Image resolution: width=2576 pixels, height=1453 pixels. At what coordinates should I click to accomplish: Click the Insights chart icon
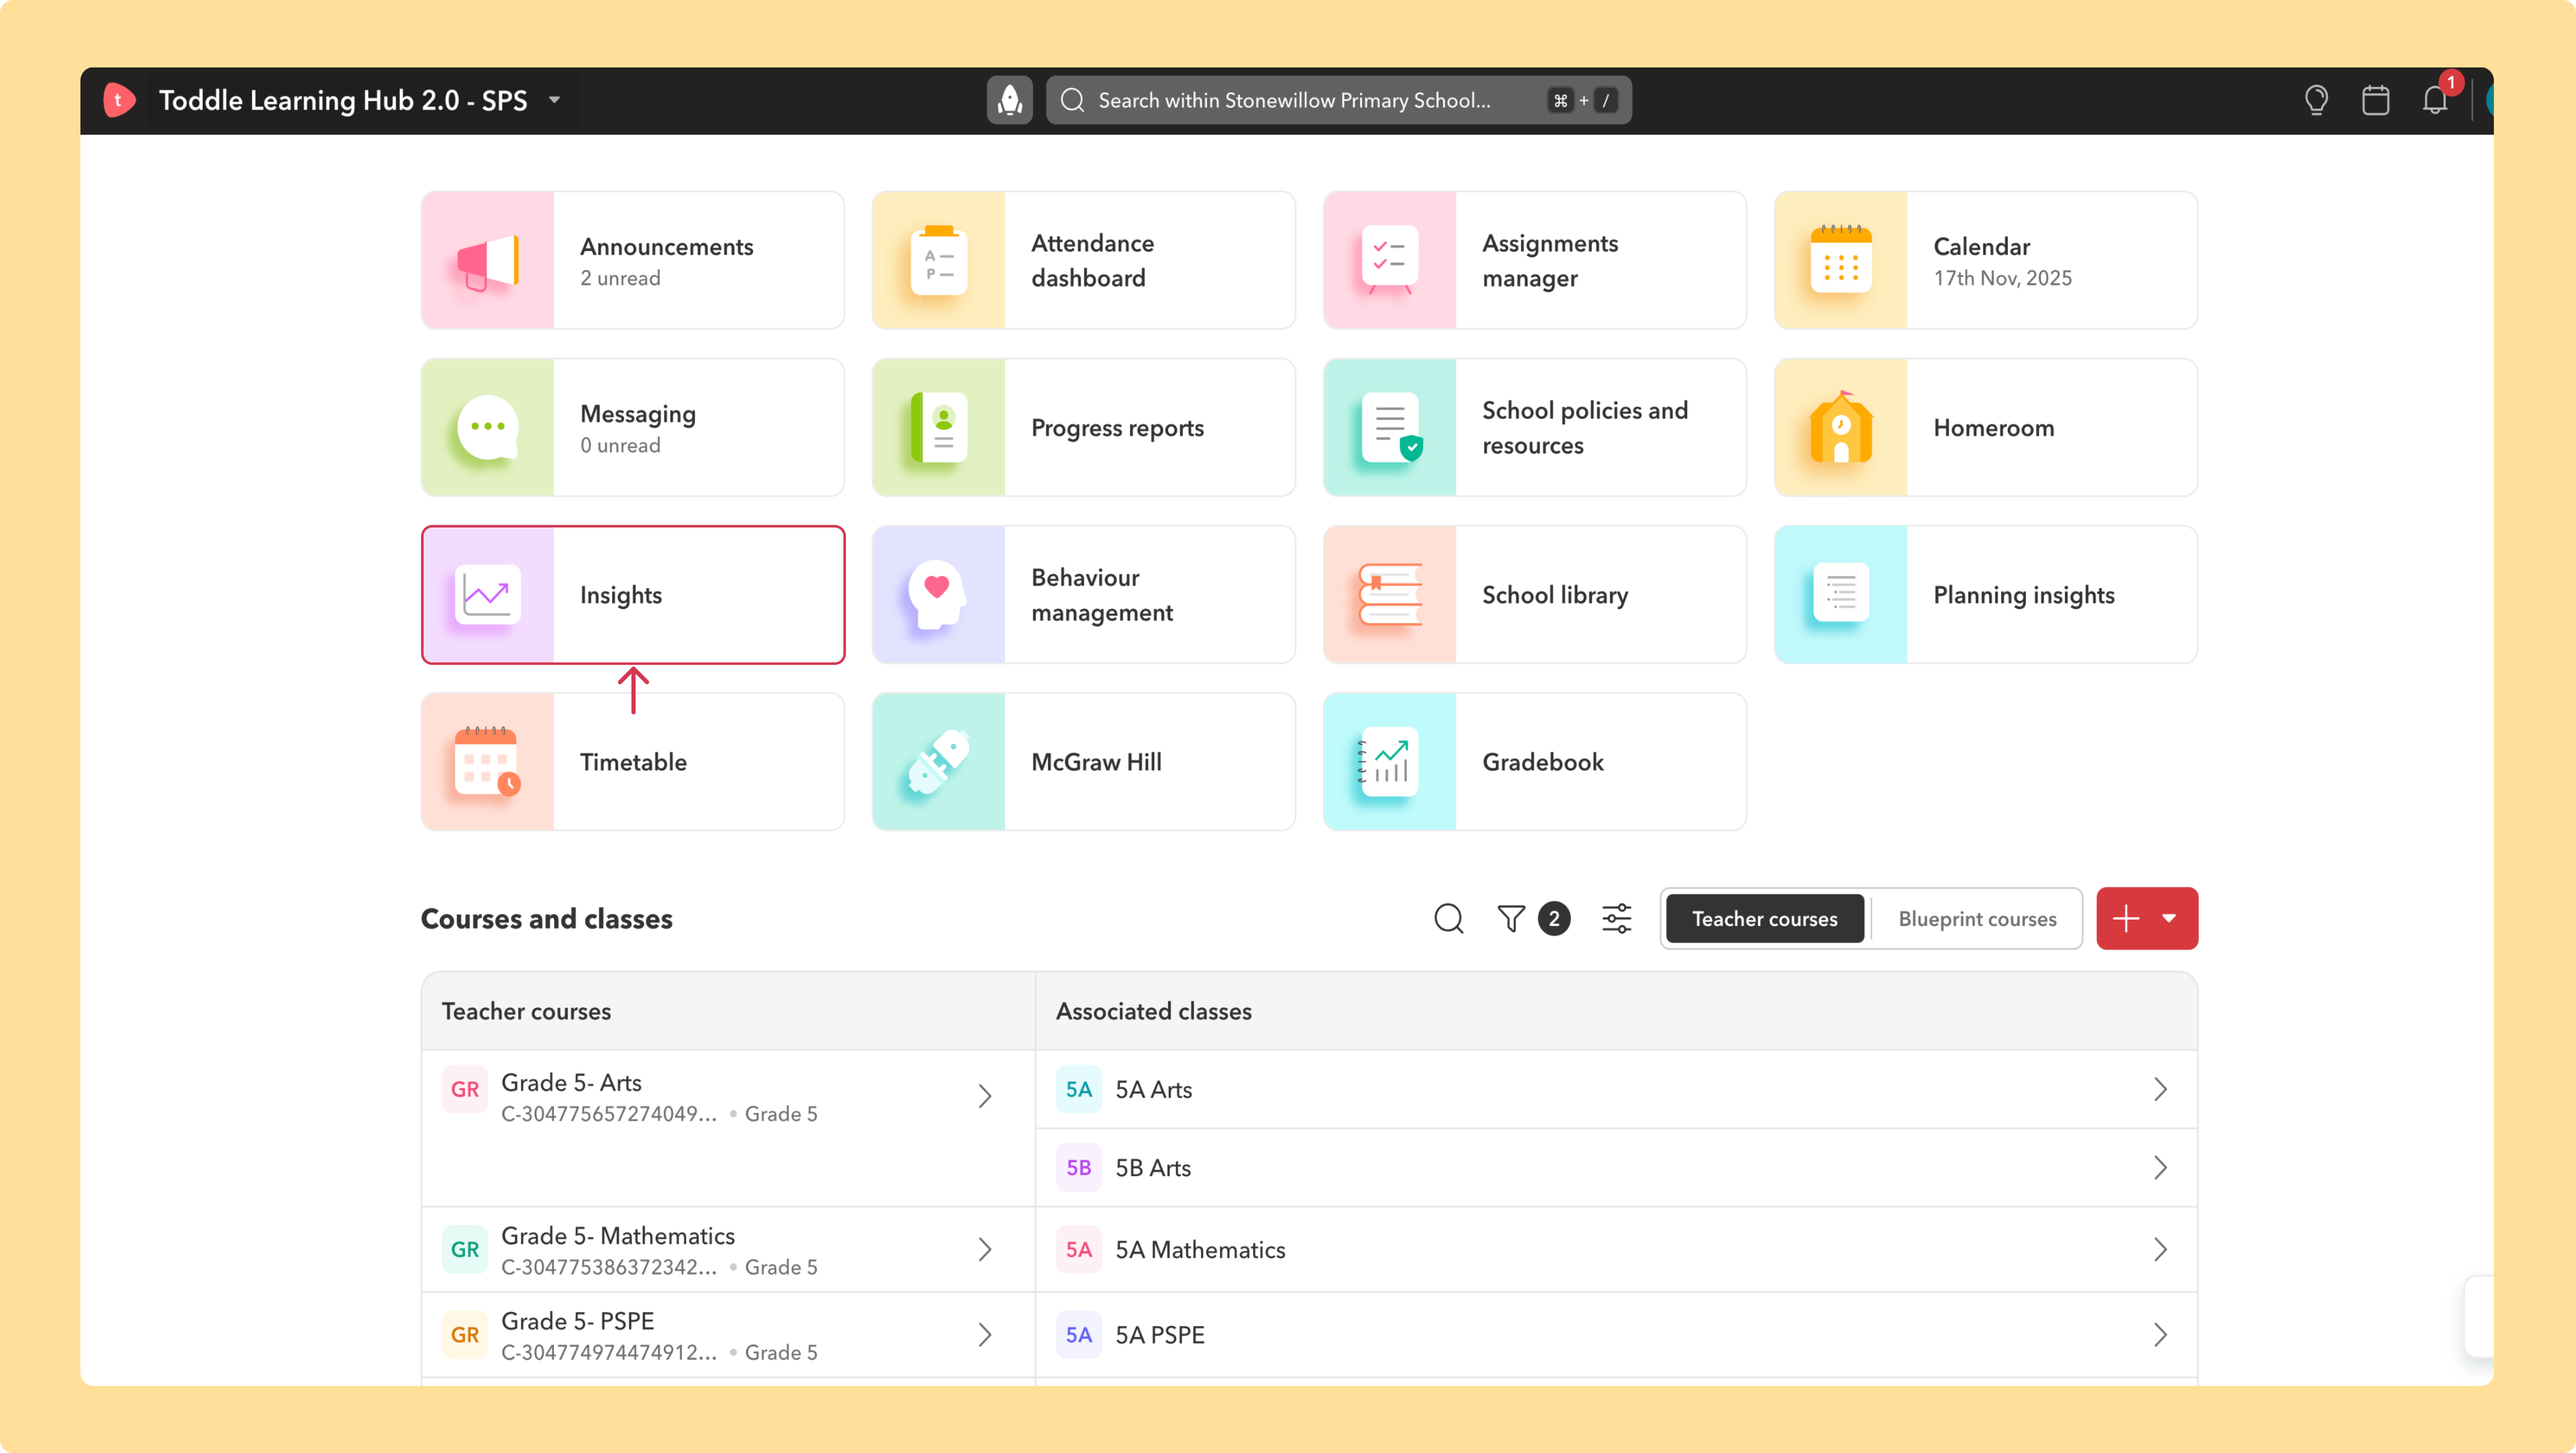coord(488,595)
